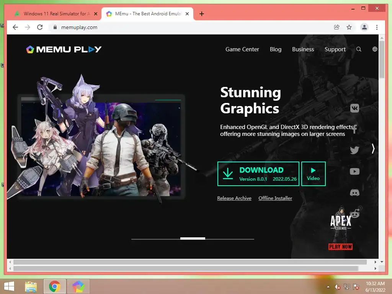The image size is (392, 294).
Task: Open the Release Archive link
Action: 234,198
